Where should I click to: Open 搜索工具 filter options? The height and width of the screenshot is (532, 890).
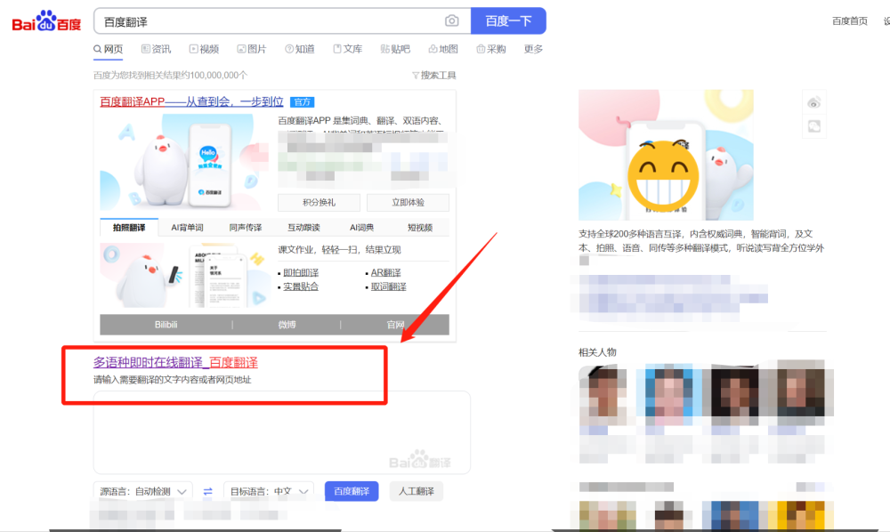coord(433,76)
